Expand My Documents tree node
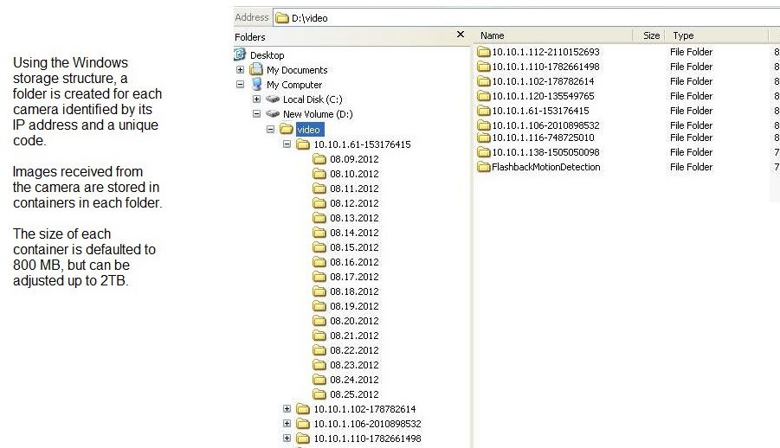This screenshot has height=448, width=780. pyautogui.click(x=240, y=69)
